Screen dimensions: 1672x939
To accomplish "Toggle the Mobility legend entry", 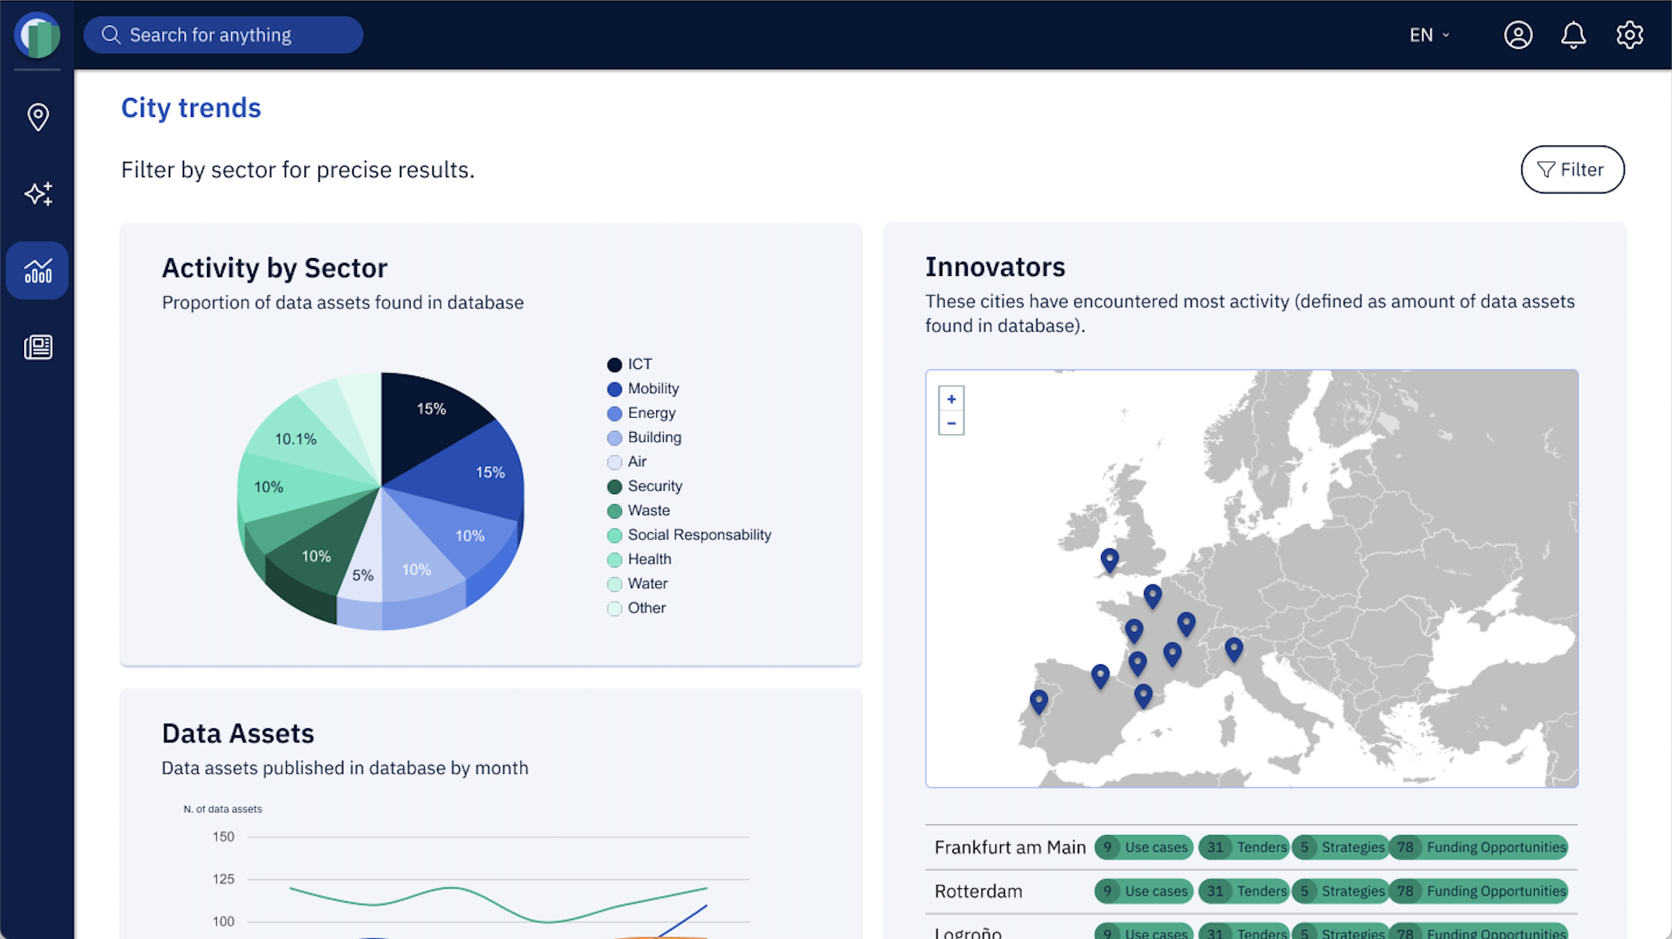I will (642, 389).
